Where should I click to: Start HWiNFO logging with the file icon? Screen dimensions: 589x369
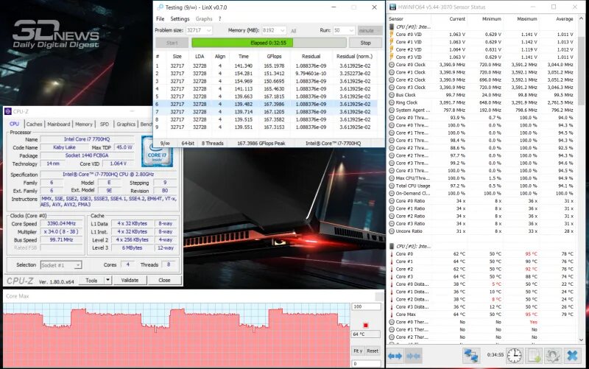pyautogui.click(x=534, y=355)
